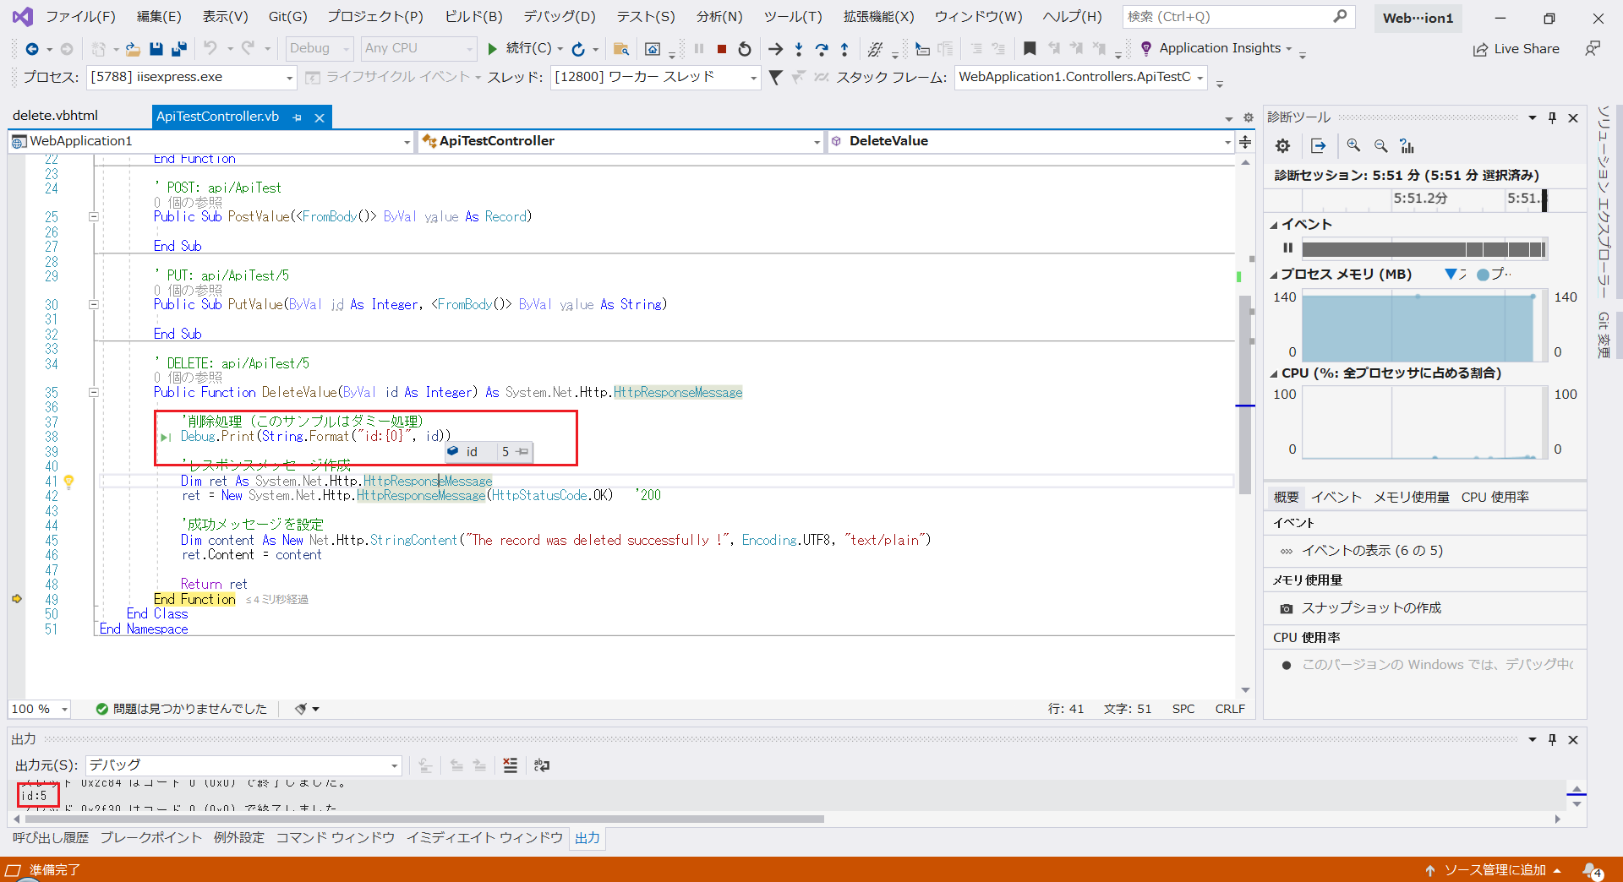Pause all execution using the break icon
Screen dimensions: 1623x882
[x=697, y=48]
